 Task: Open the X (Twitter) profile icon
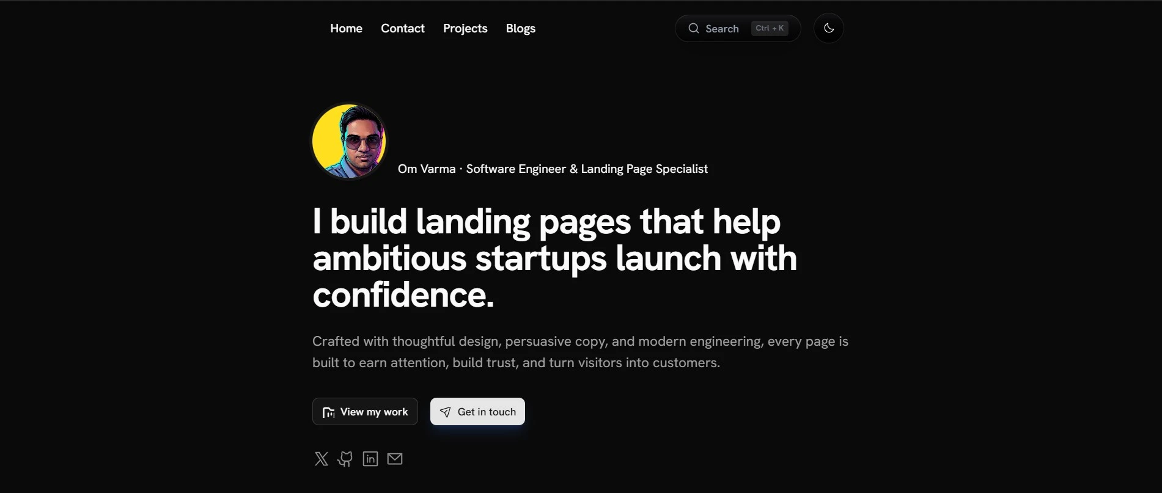click(x=322, y=459)
